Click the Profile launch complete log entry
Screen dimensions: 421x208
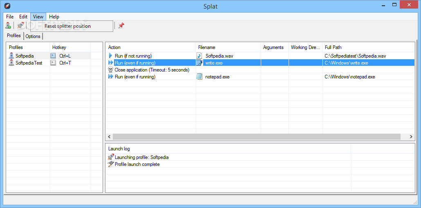[228, 164]
